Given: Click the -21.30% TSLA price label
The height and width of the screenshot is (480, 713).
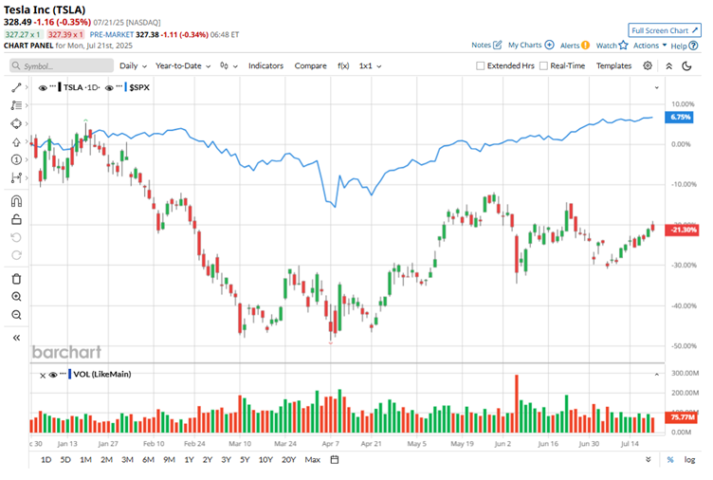Looking at the screenshot, I should (681, 230).
